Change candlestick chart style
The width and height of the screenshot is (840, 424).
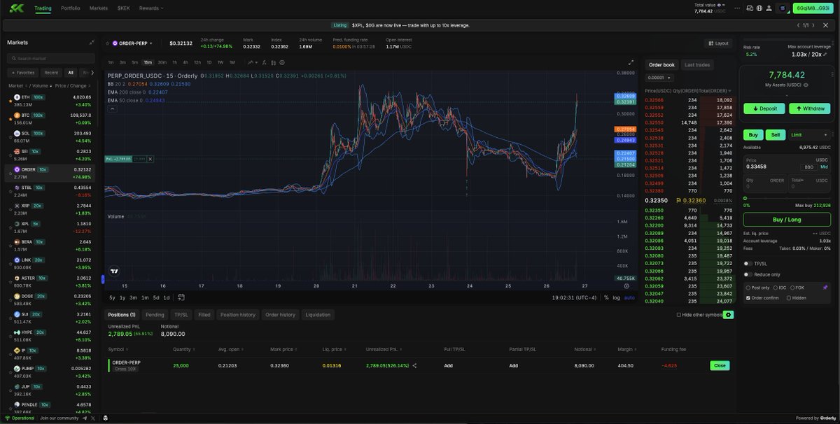click(272, 62)
